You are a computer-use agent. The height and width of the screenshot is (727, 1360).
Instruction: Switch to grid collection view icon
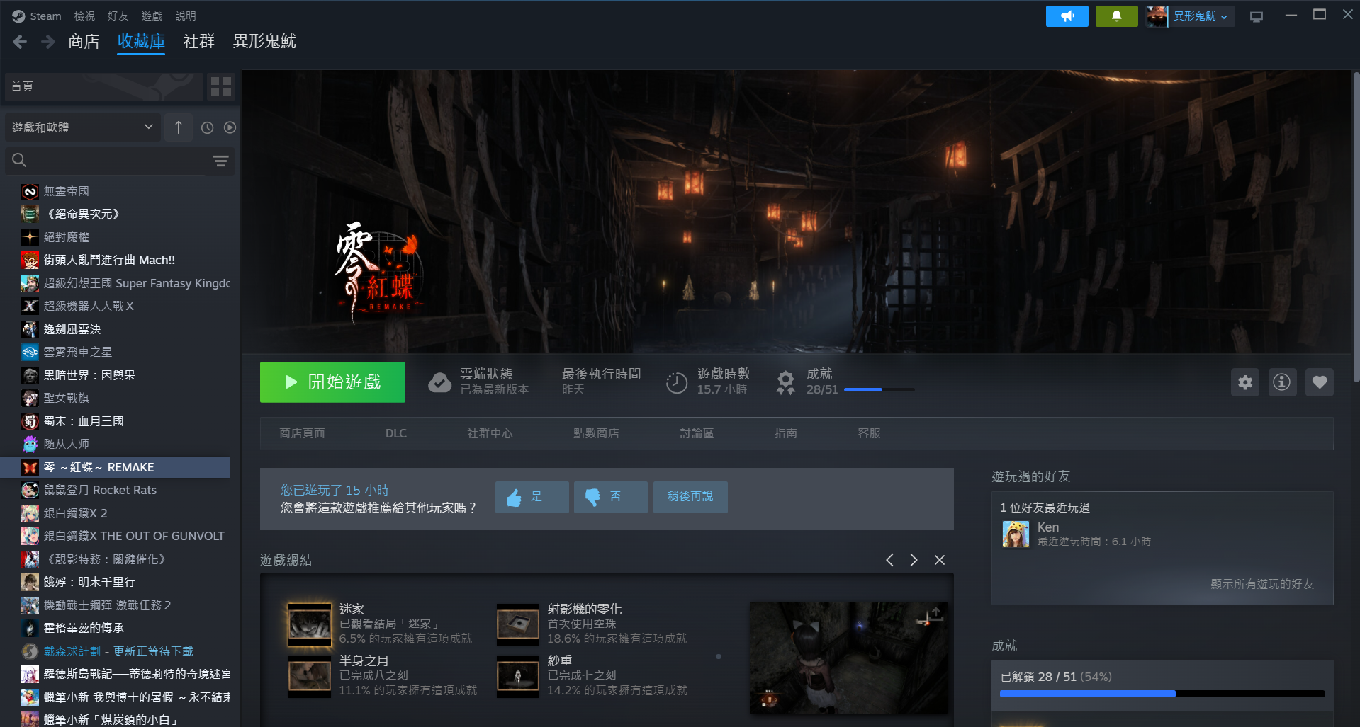click(221, 86)
